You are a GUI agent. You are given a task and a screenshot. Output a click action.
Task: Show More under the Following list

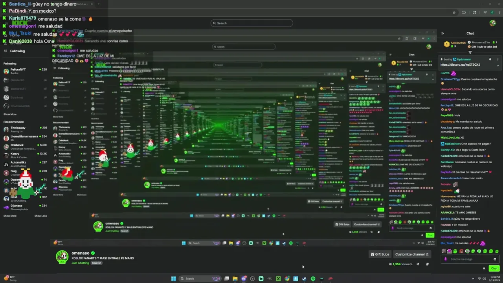(10, 114)
